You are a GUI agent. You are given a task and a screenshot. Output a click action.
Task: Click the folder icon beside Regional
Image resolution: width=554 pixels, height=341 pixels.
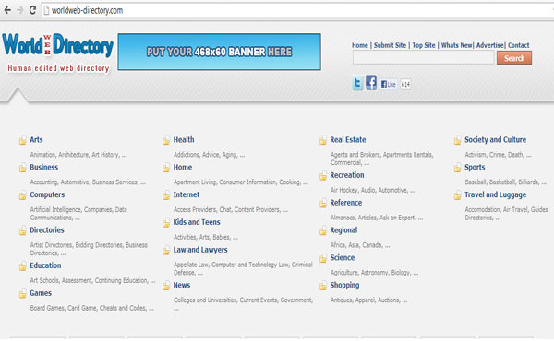tap(323, 231)
